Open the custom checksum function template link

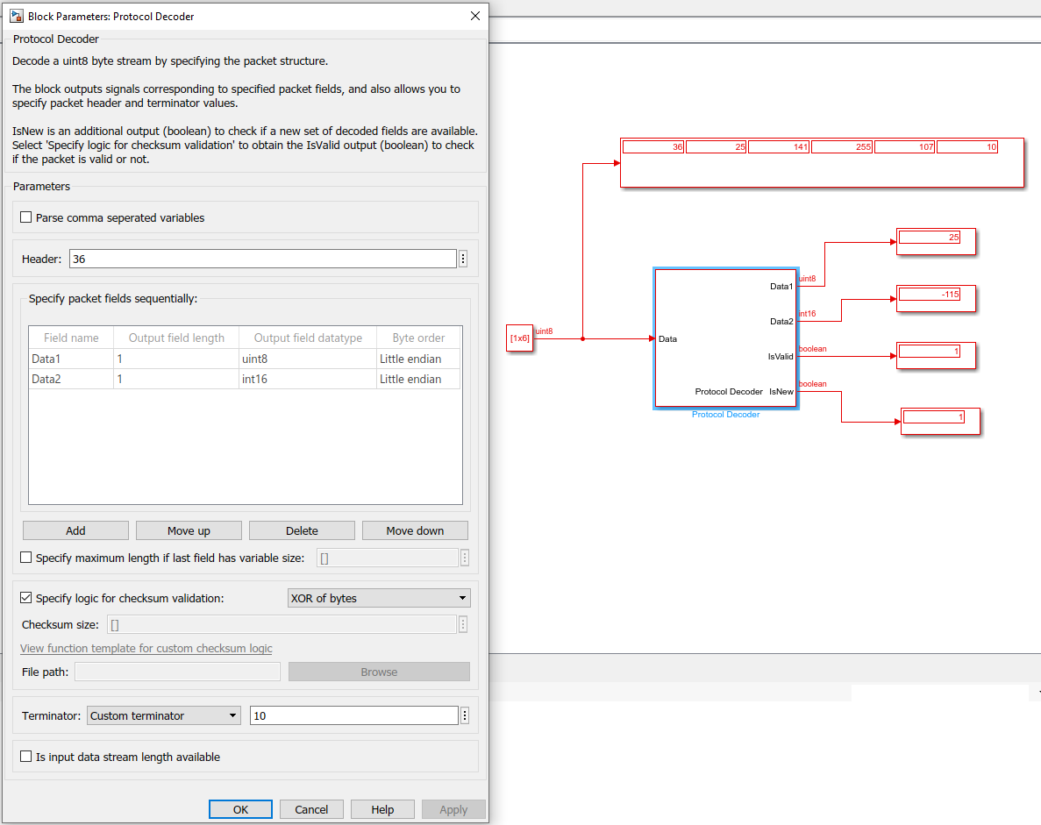pos(146,648)
